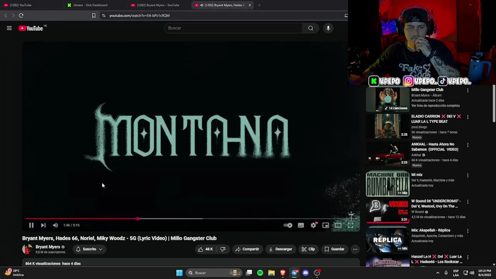Open options for Mix: Akapellah - Réplica
The width and height of the screenshot is (496, 279).
(x=468, y=231)
